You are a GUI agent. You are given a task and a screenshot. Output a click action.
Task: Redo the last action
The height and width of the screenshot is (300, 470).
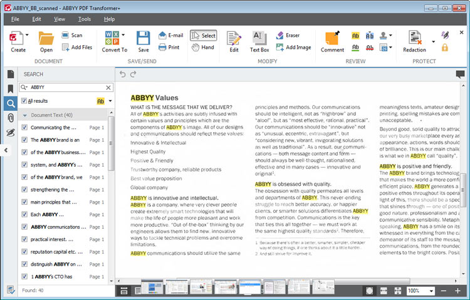coord(133,74)
